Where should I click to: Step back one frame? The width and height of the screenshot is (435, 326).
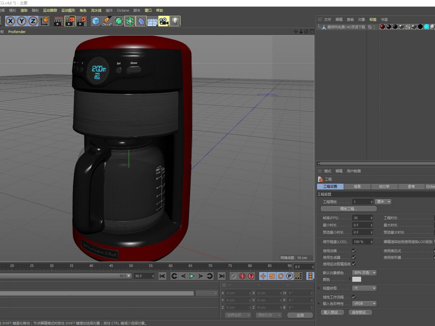pyautogui.click(x=183, y=276)
